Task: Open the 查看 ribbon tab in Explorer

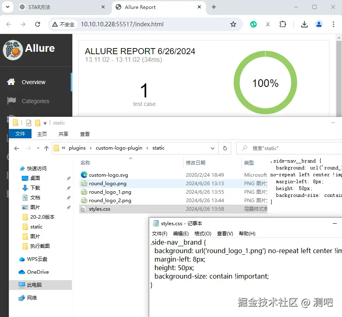Action: click(x=85, y=134)
